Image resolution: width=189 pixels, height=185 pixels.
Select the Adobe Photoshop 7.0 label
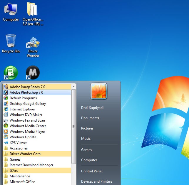tap(26, 92)
